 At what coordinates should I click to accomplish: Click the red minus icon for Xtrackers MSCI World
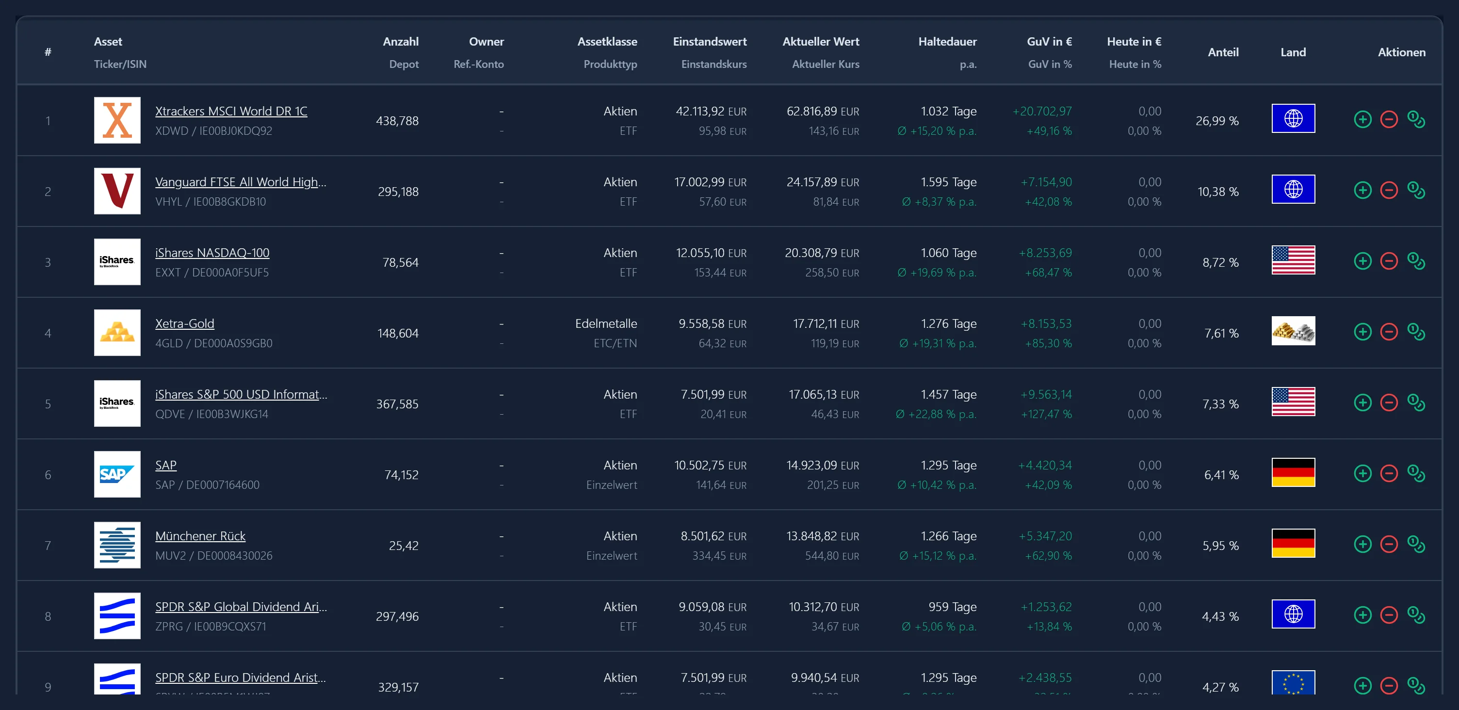coord(1389,119)
